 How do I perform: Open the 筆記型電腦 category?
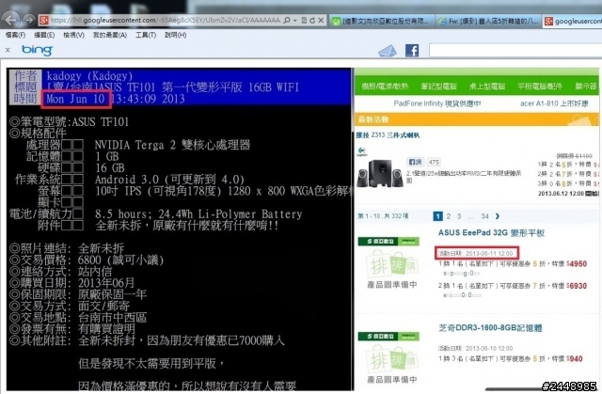(438, 87)
